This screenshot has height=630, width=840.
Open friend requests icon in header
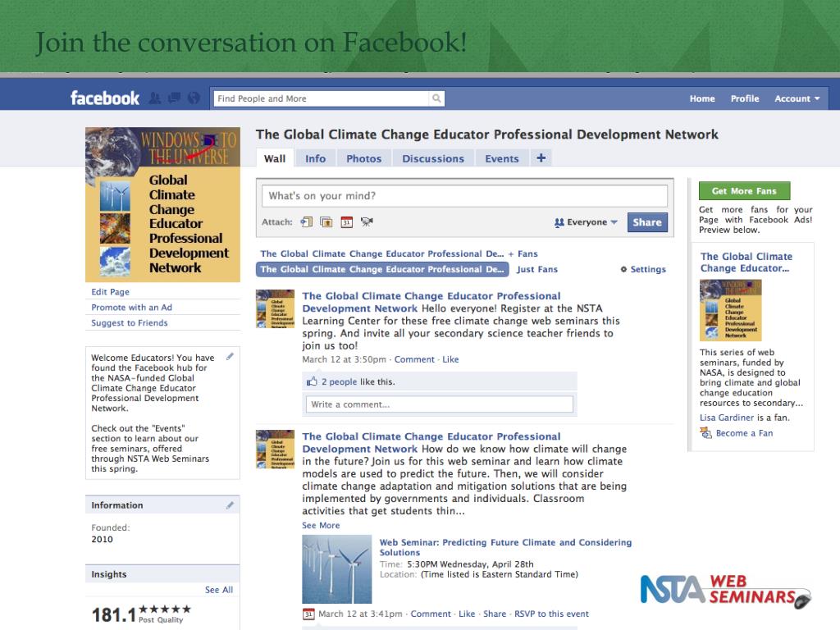coord(155,98)
